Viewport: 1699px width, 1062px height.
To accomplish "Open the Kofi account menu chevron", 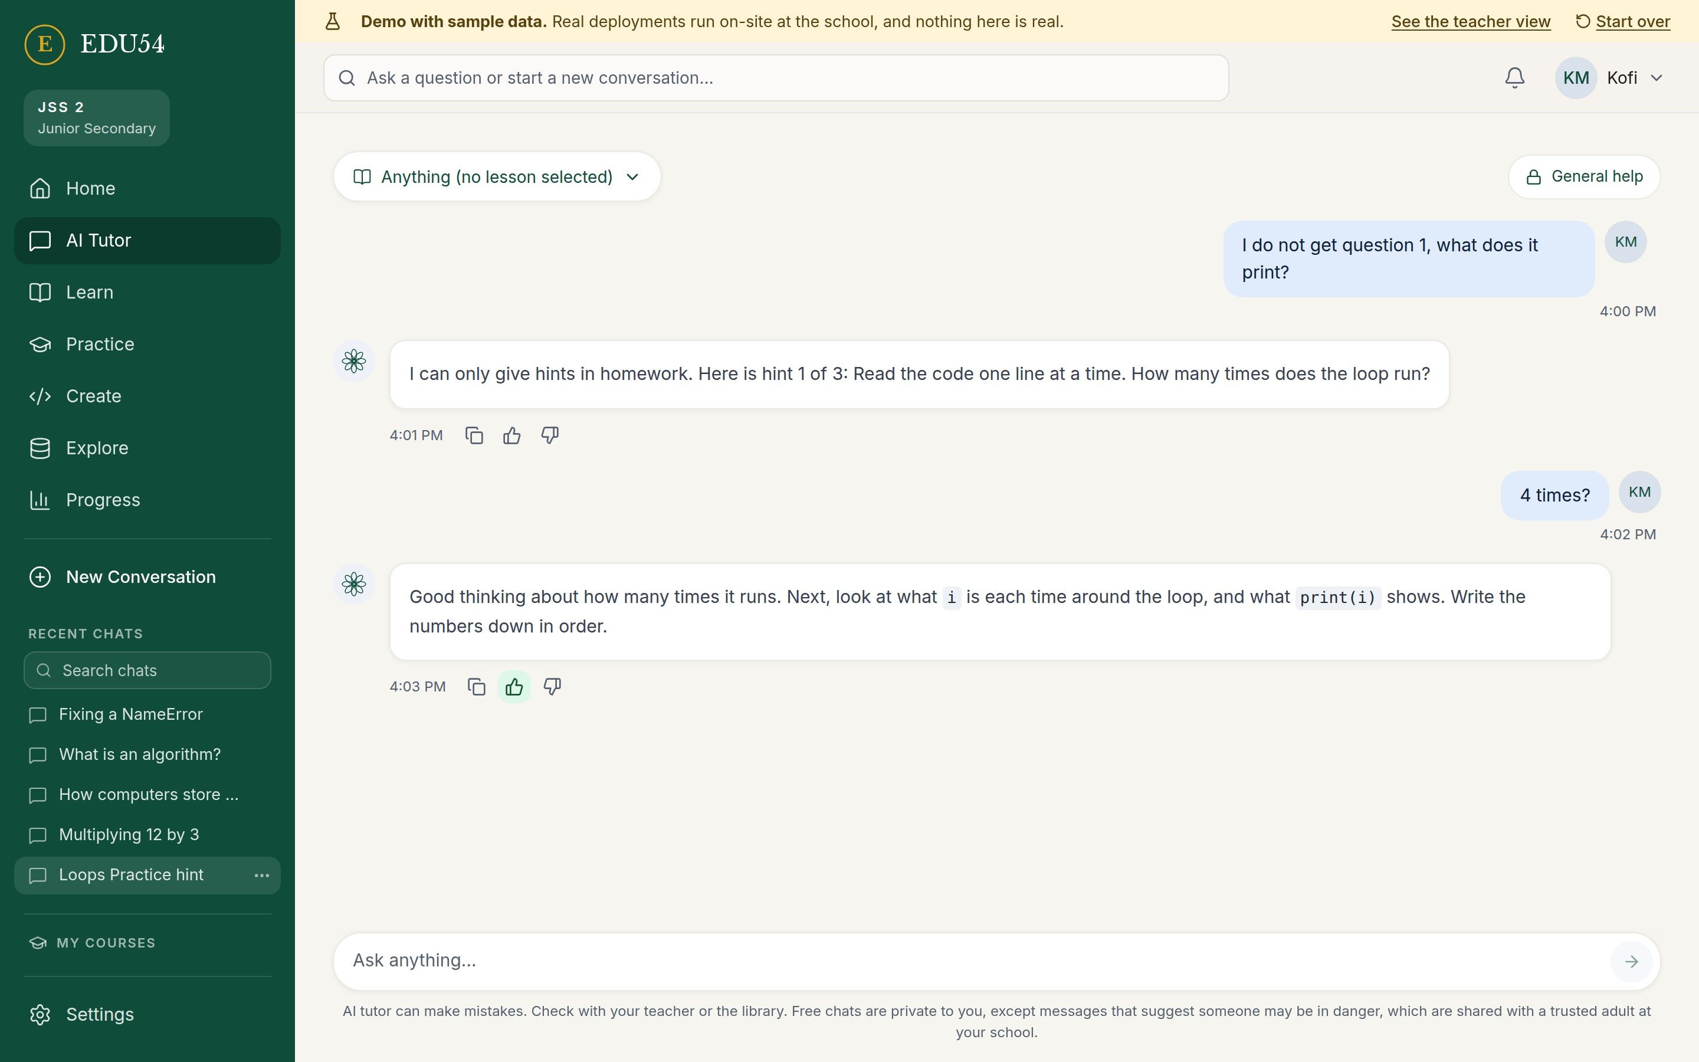I will [1656, 78].
